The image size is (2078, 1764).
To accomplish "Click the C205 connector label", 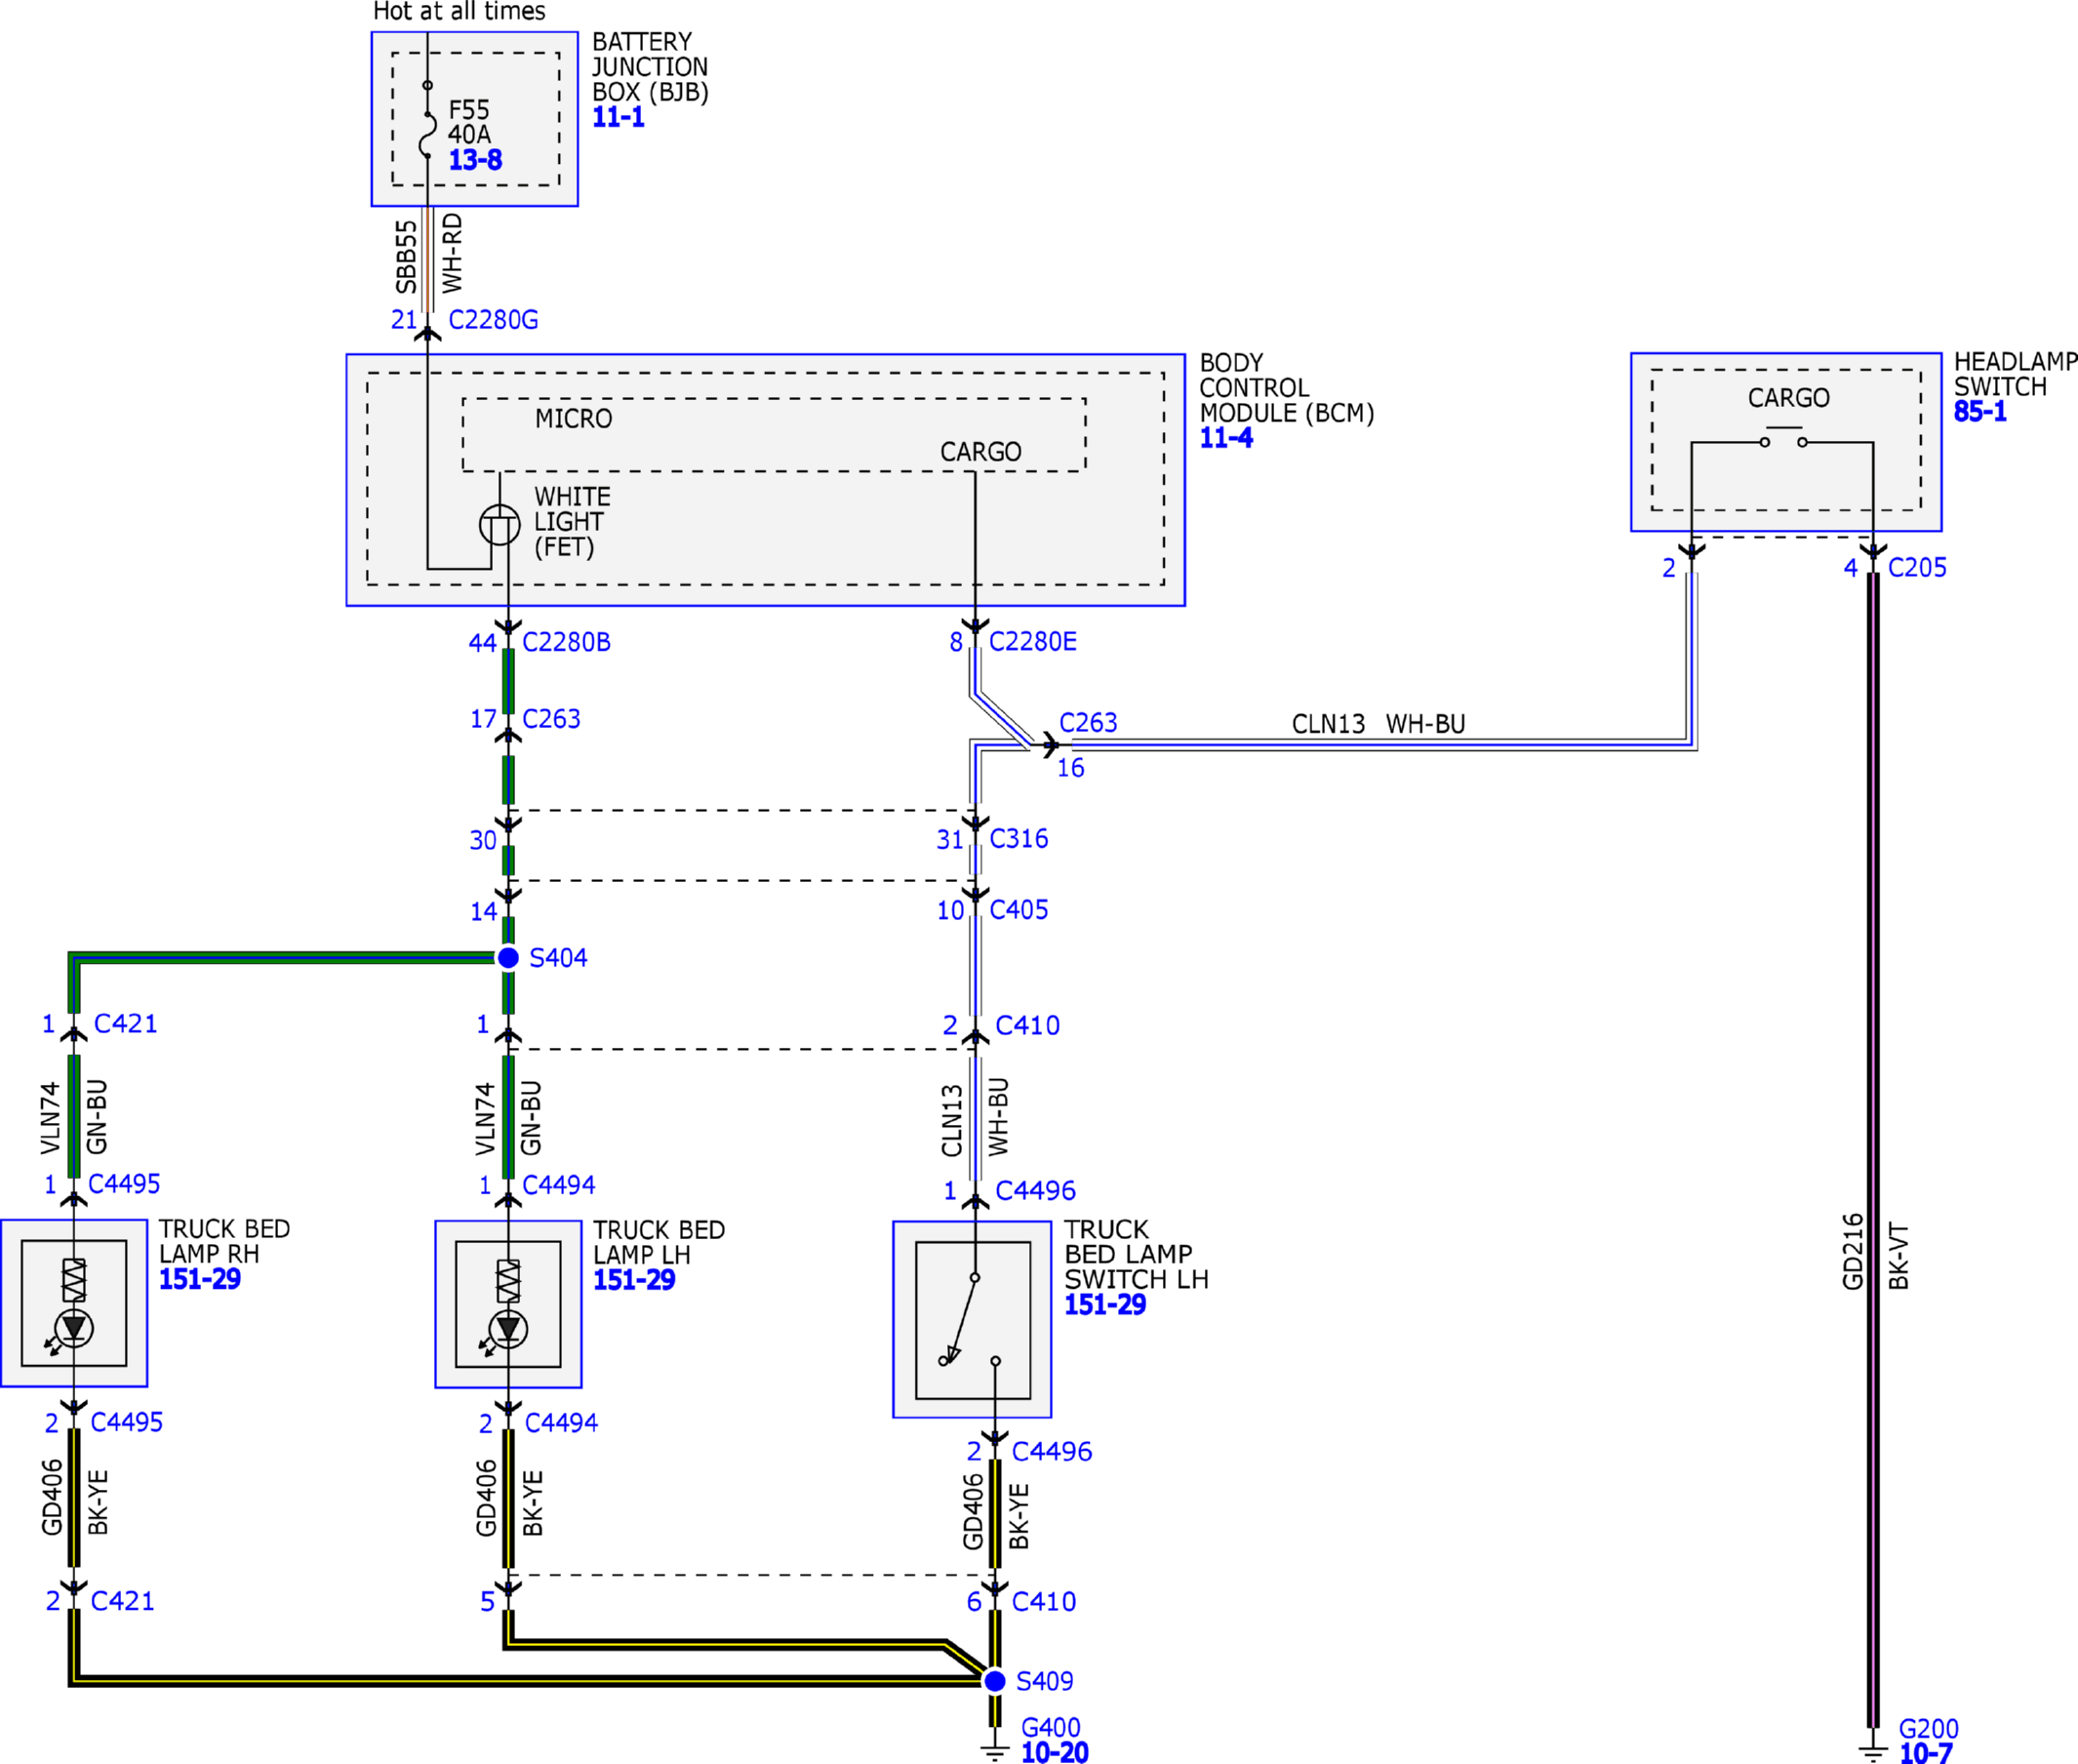I will 1917,568.
